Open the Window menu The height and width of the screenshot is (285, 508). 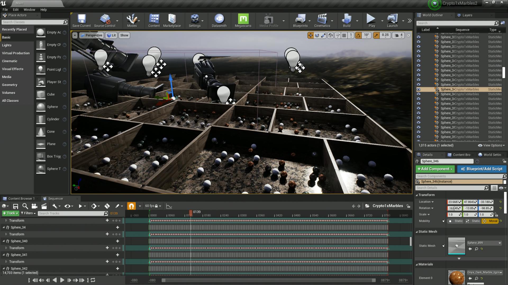(29, 10)
